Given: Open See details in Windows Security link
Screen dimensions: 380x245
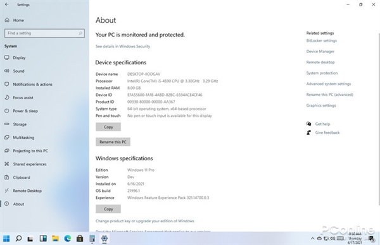Looking at the screenshot, I should click(123, 46).
